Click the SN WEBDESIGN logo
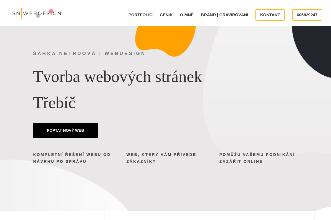Screen dimensions: 331x220 (x=37, y=13)
